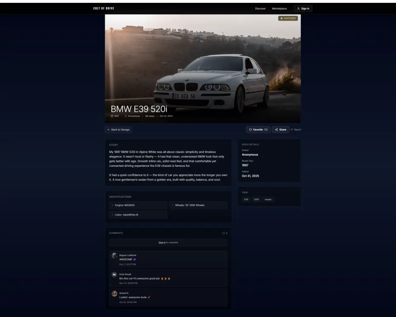This screenshot has height=317, width=396.
Task: Click Sign in link to comment
Action: point(162,242)
